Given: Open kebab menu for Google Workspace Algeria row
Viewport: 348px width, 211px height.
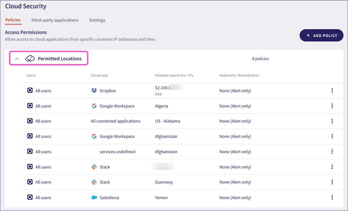Looking at the screenshot, I should (332, 106).
